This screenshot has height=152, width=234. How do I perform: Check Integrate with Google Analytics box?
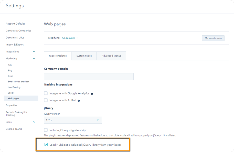(46, 93)
